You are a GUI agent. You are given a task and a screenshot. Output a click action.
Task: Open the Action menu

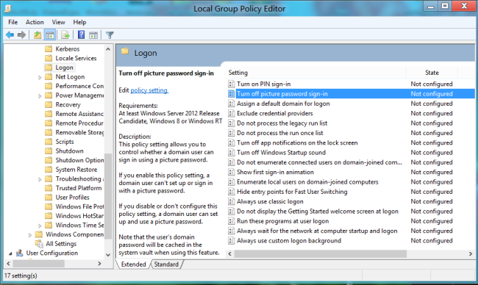click(x=35, y=22)
